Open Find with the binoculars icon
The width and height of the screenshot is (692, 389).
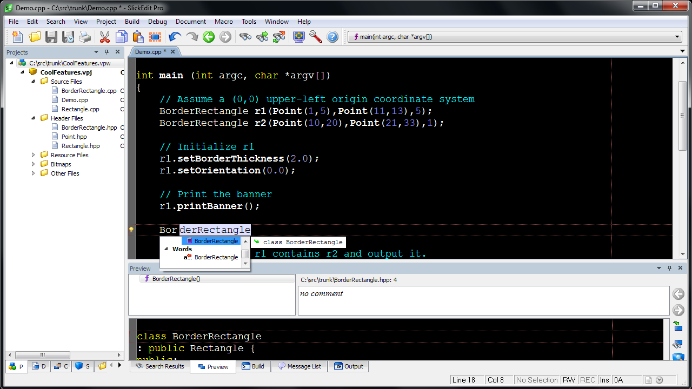(x=245, y=37)
